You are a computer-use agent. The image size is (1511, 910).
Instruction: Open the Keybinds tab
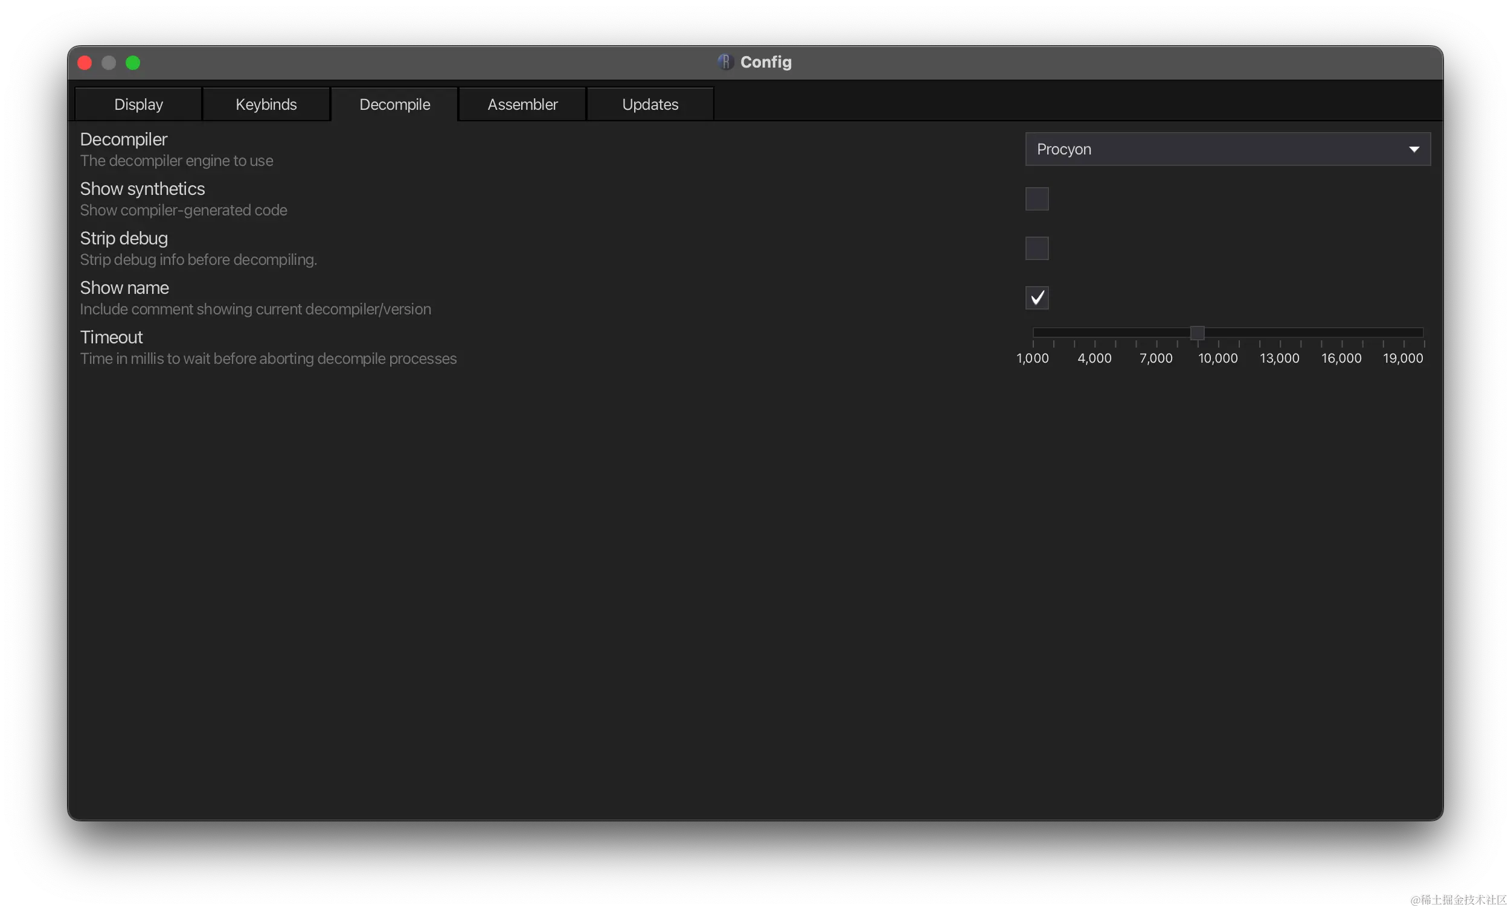tap(266, 104)
